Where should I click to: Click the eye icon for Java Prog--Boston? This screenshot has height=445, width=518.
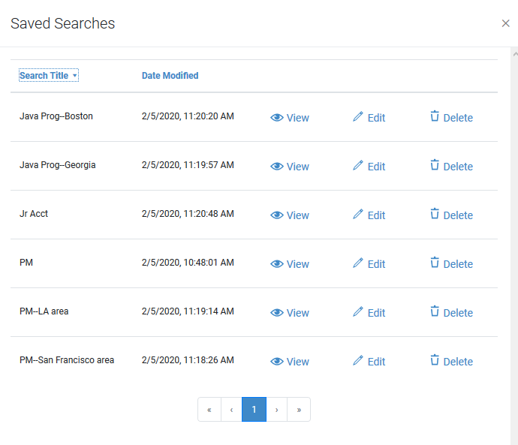click(276, 118)
